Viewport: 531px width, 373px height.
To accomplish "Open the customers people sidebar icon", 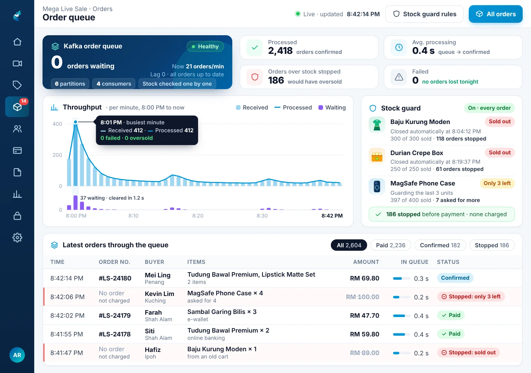I will pos(17,129).
